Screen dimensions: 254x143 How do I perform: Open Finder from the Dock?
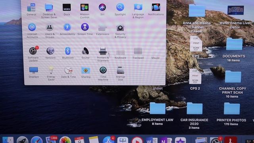click(x=8, y=140)
